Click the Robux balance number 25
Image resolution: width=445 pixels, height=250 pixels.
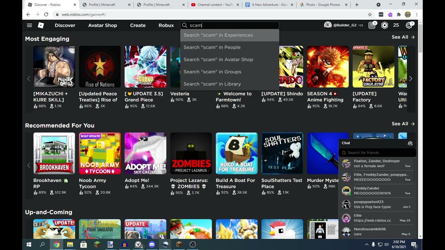pyautogui.click(x=396, y=25)
